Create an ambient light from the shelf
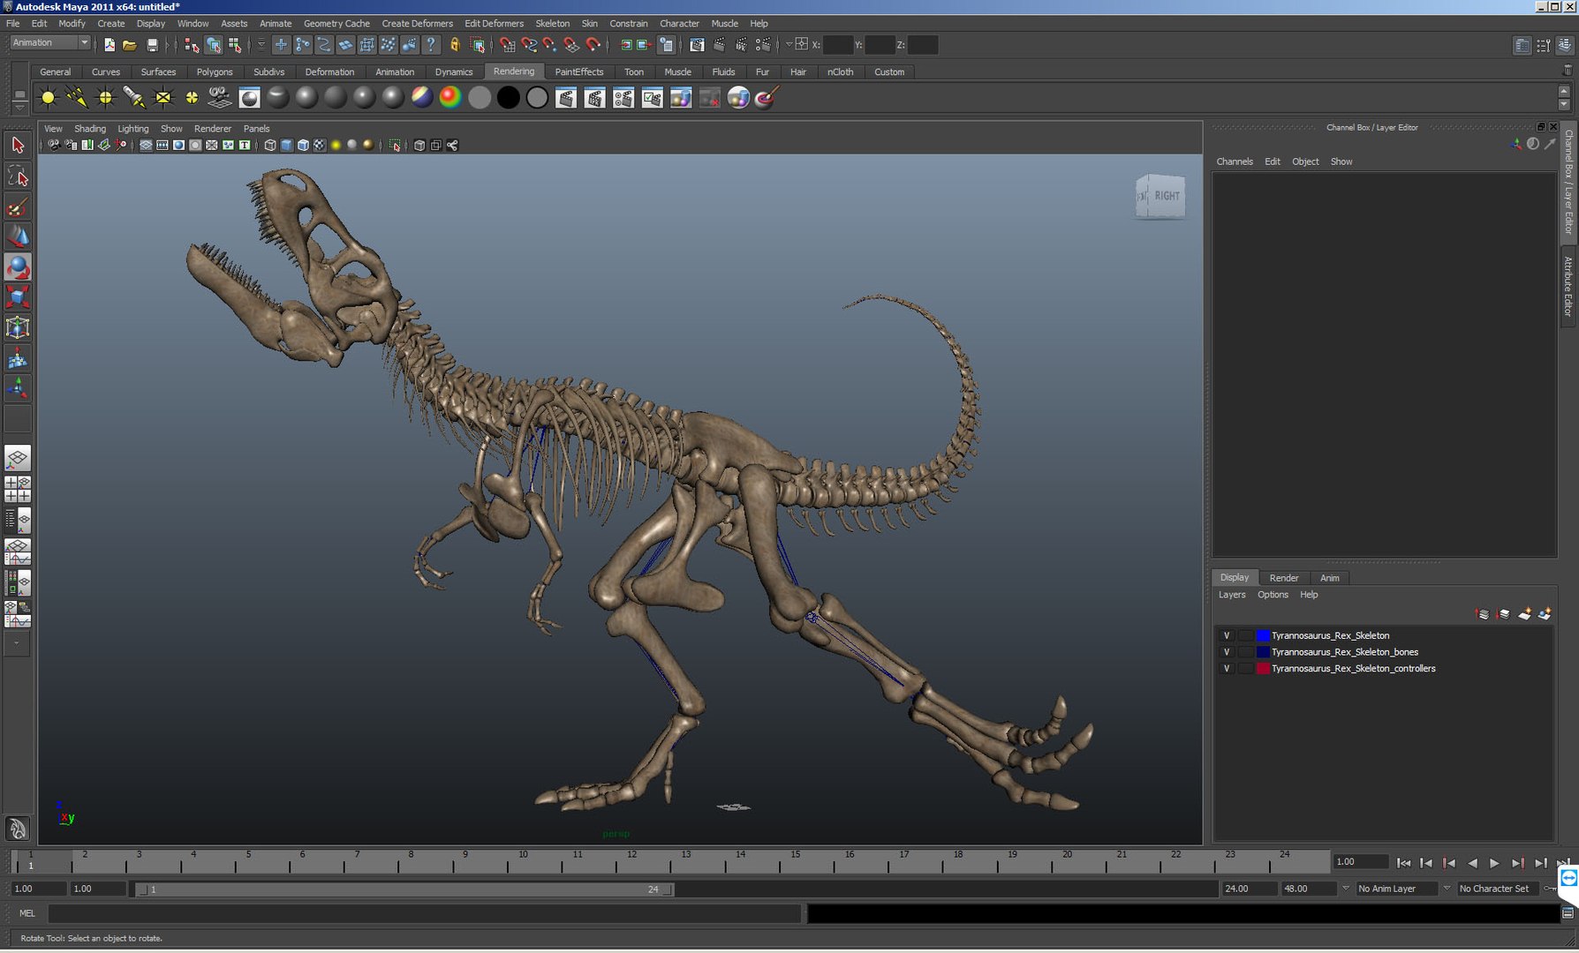 49,98
